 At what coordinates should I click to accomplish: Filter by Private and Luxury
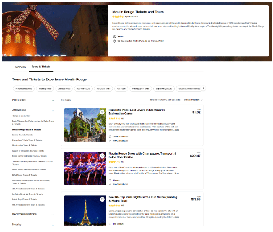tap(24, 88)
